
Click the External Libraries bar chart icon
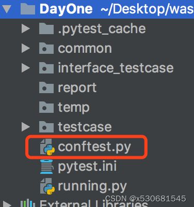28,203
